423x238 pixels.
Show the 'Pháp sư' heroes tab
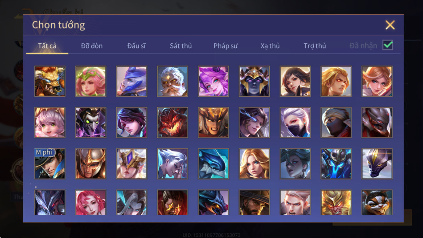tap(225, 46)
